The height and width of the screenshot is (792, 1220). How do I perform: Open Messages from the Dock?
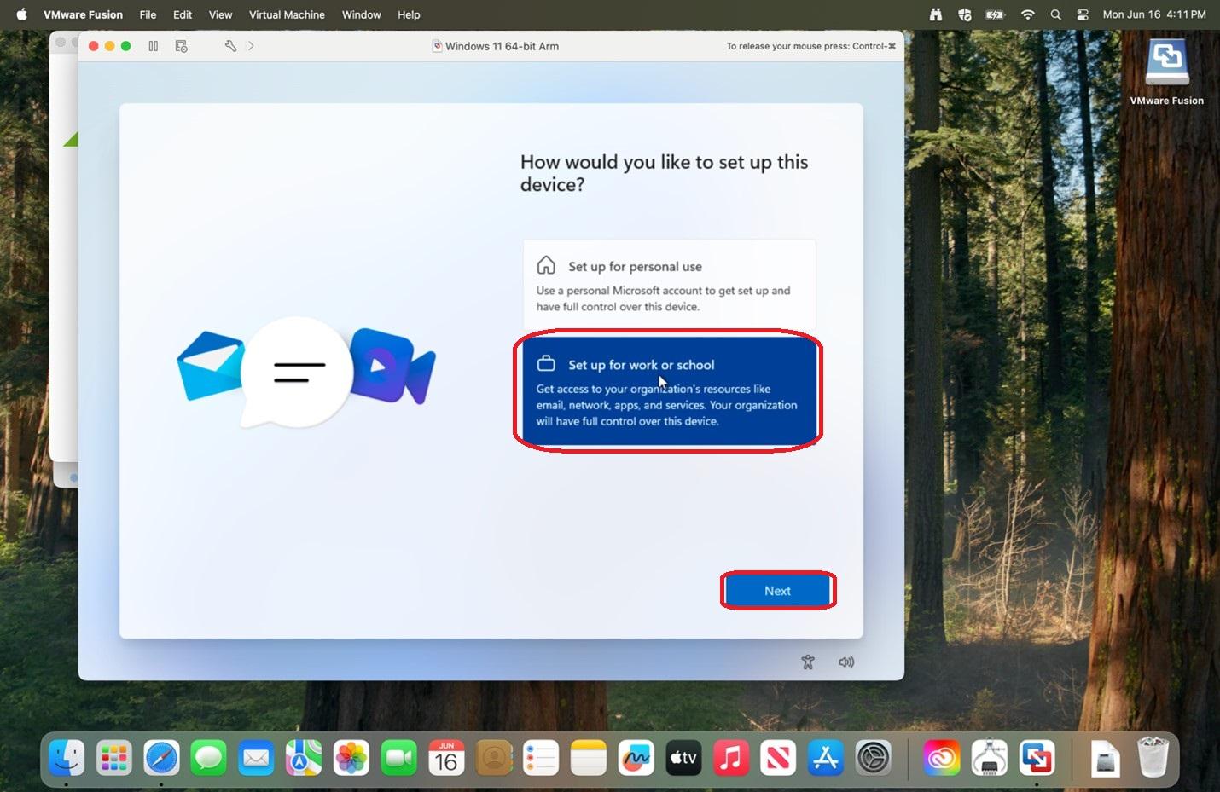(x=208, y=757)
